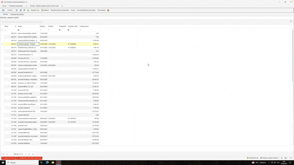Switch to the Domů tab
Viewport: 294px width, 165px height.
(x=4, y=6)
